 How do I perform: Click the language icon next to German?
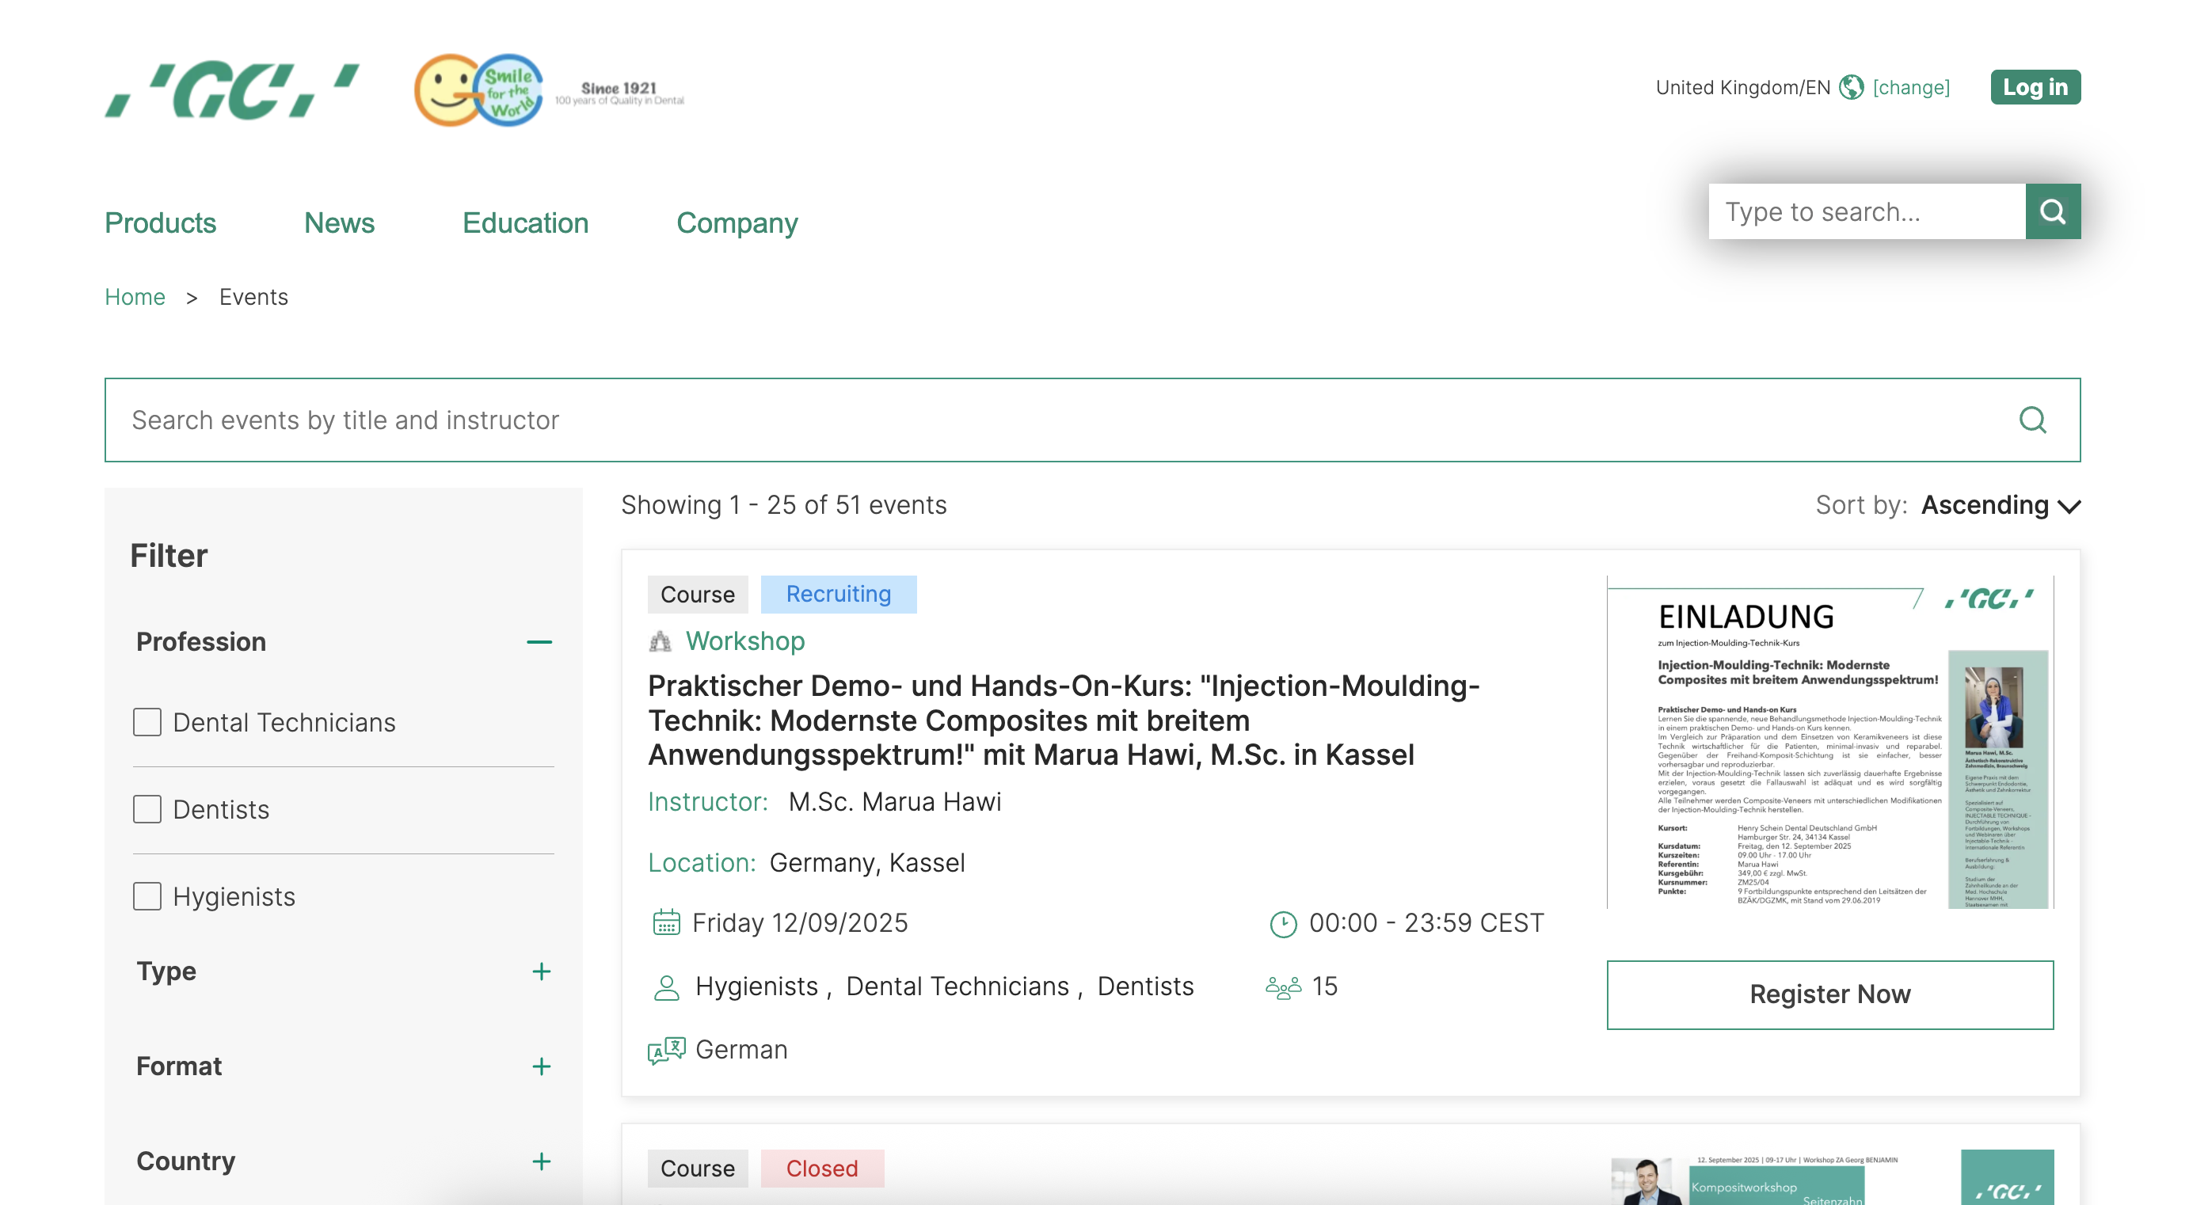665,1051
